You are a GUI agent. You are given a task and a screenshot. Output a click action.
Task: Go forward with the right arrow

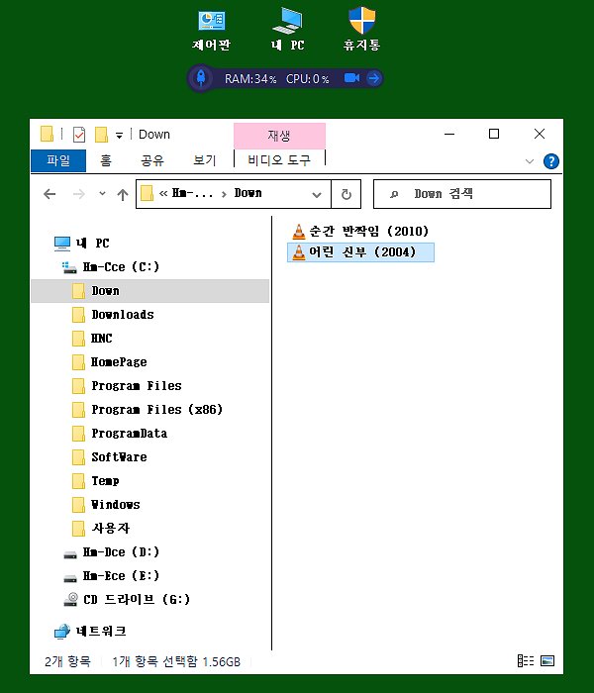tap(78, 194)
